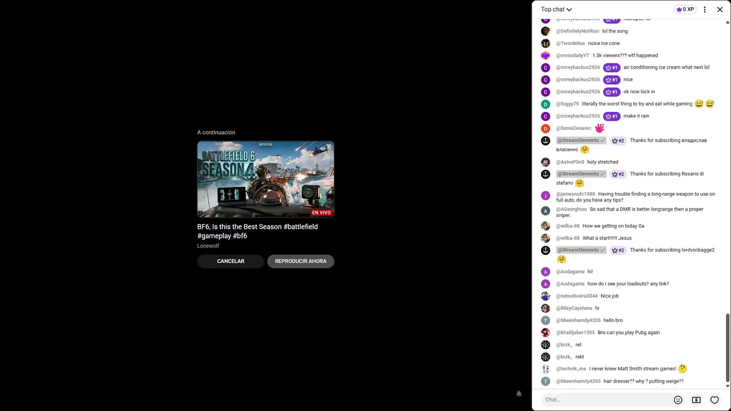The width and height of the screenshot is (731, 411).
Task: Click the EN VIVO live badge
Action: (x=322, y=213)
